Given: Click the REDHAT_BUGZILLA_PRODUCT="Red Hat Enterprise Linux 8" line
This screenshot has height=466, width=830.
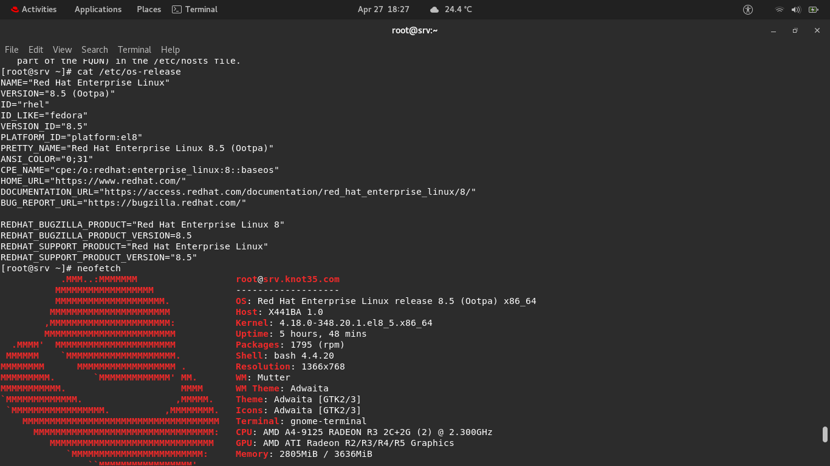Looking at the screenshot, I should [x=143, y=225].
